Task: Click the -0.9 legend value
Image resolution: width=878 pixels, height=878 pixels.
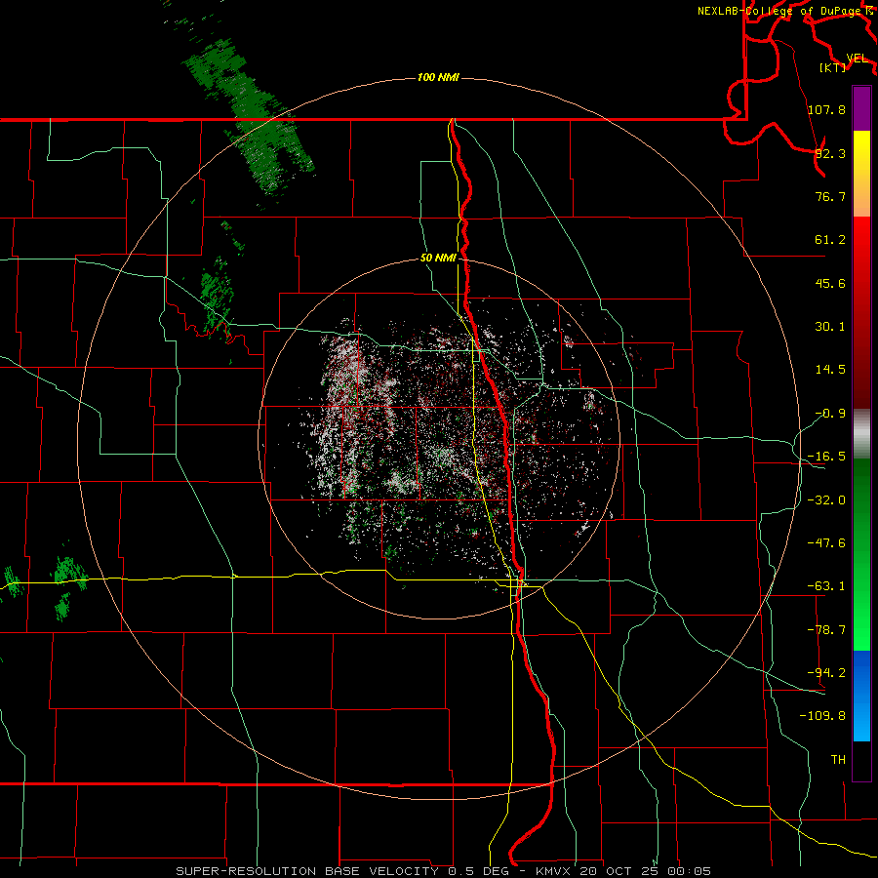Action: point(830,414)
